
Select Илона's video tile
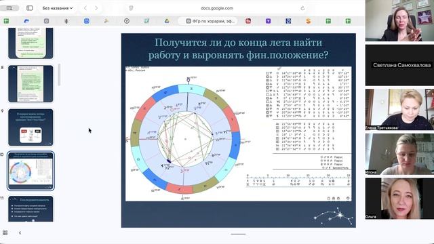(399, 154)
